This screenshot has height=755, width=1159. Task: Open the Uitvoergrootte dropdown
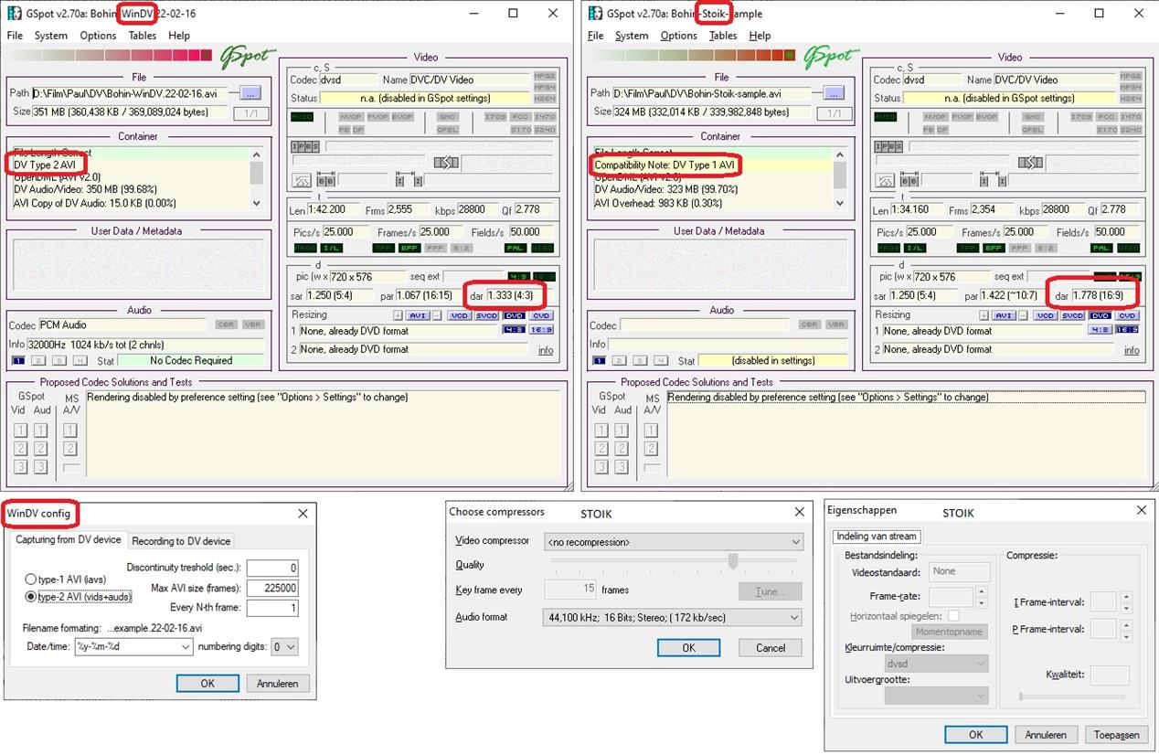pos(937,696)
